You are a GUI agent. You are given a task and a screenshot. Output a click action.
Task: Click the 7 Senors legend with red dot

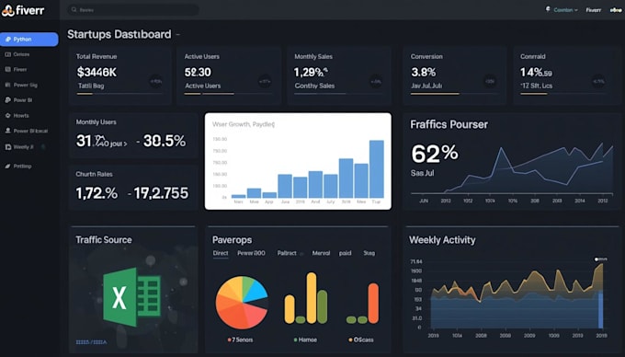[240, 340]
